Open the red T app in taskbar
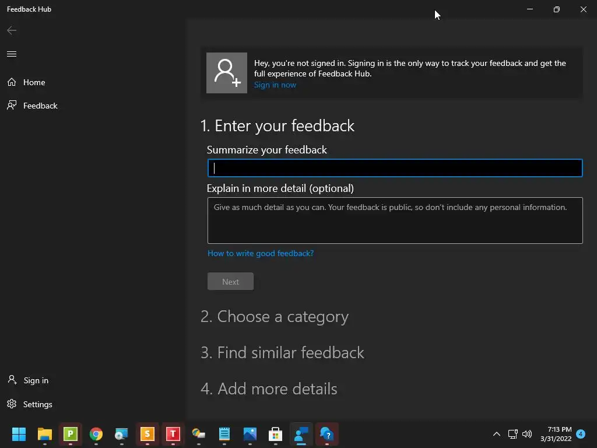This screenshot has width=597, height=448. click(x=173, y=434)
